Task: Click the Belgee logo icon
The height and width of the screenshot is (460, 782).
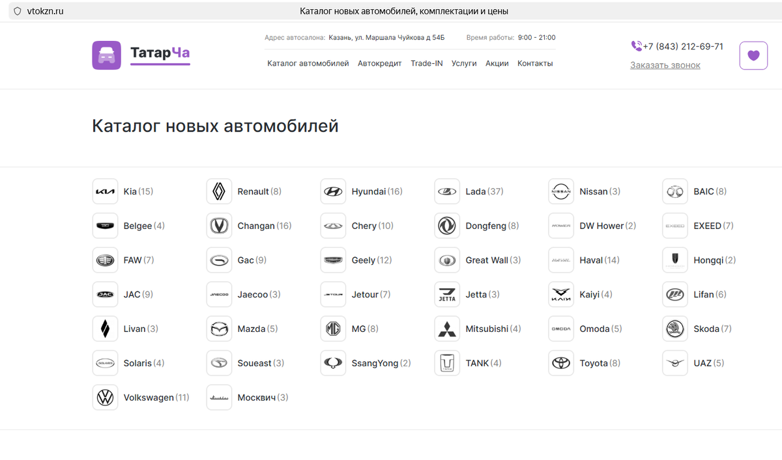Action: tap(105, 226)
